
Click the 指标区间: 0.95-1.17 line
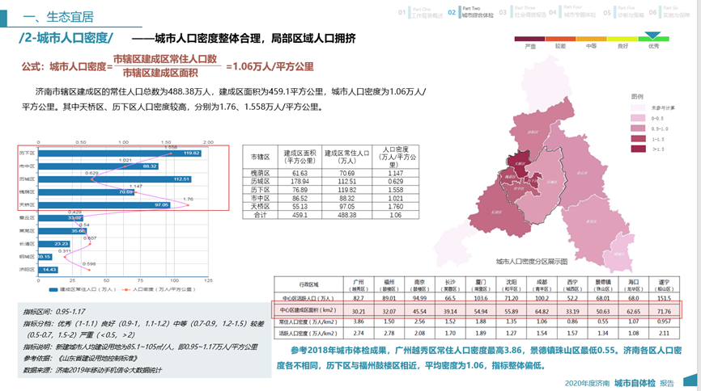coord(53,312)
